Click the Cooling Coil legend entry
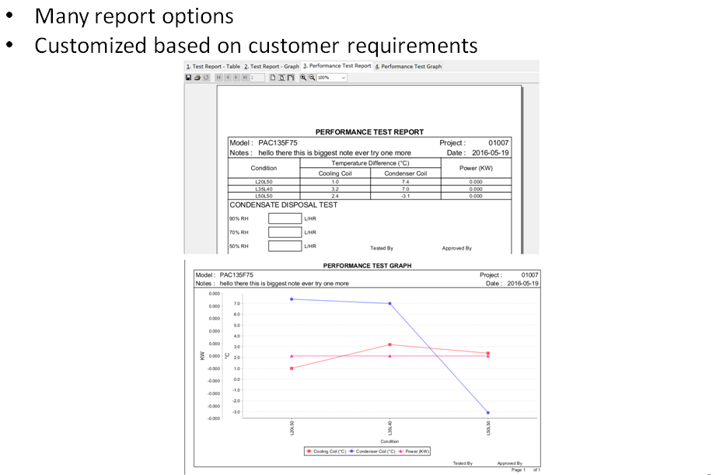The width and height of the screenshot is (716, 475). (327, 451)
